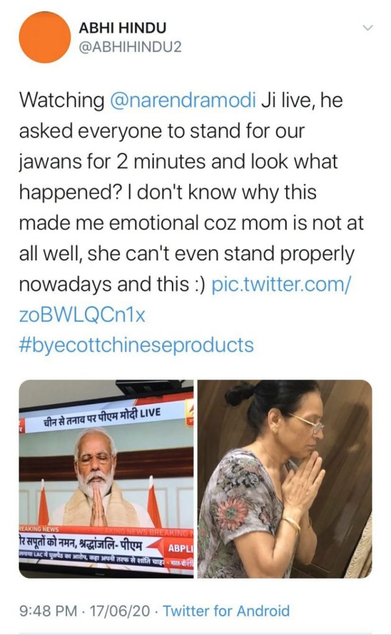Viewport: 391px width, 635px height.
Task: Select the 17/06/20 date text
Action: tap(119, 611)
